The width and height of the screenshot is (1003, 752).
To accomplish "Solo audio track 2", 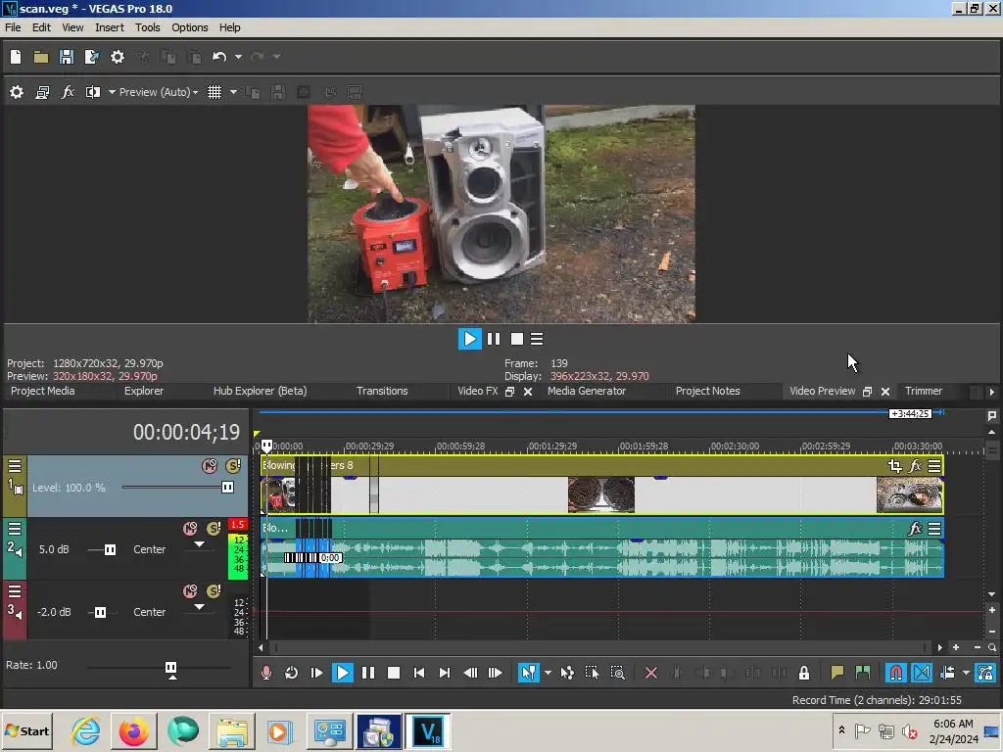I will (214, 529).
